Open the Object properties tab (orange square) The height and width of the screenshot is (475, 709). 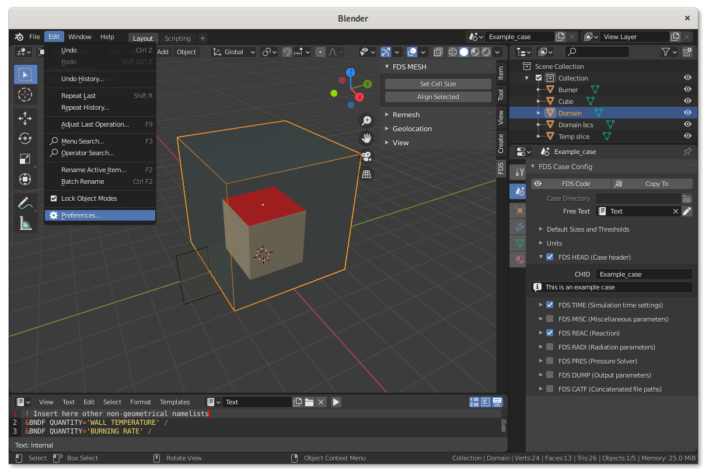tap(518, 210)
